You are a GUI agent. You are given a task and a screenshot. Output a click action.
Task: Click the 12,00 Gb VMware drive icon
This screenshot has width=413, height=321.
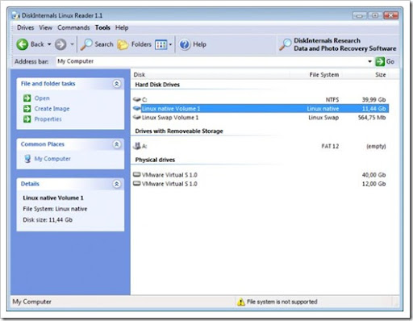pos(137,184)
